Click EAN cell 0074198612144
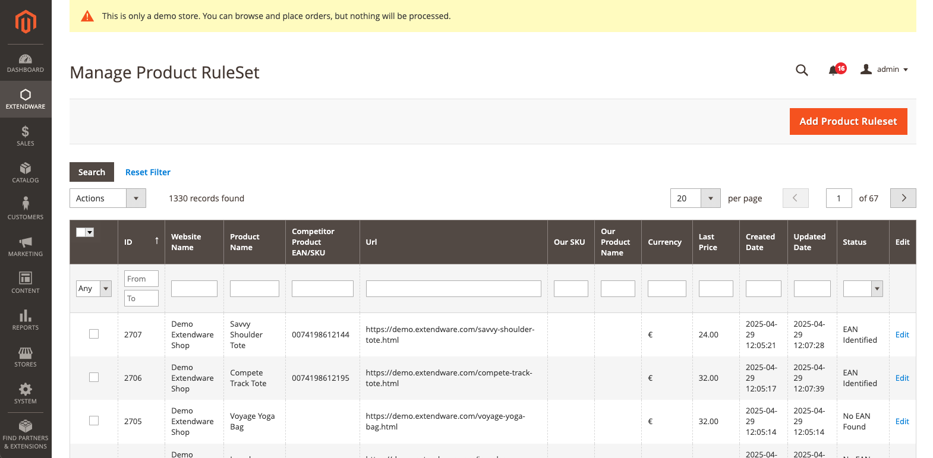933x458 pixels. tap(320, 334)
